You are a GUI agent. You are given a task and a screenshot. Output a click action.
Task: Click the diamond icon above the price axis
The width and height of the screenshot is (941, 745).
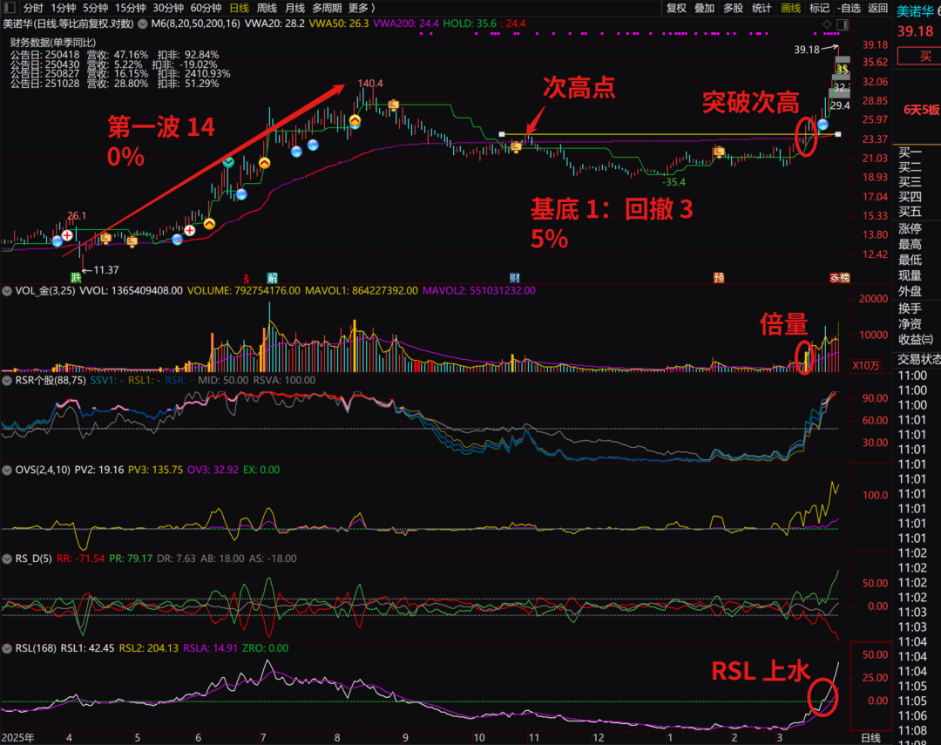[827, 24]
